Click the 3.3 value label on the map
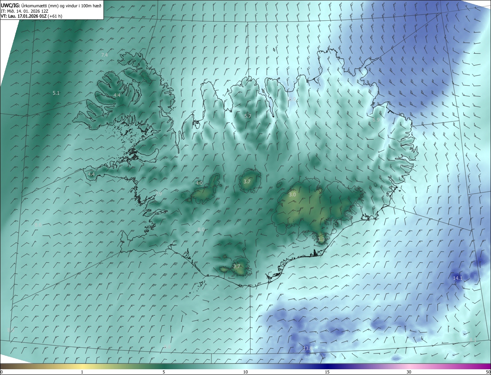This screenshot has width=491, height=375. pos(321,240)
